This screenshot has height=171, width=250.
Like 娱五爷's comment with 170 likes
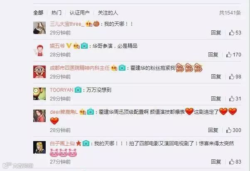[x=229, y=55]
